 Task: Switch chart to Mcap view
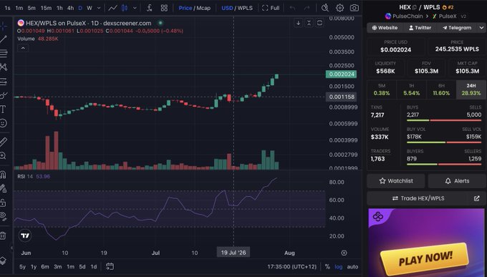[x=203, y=8]
